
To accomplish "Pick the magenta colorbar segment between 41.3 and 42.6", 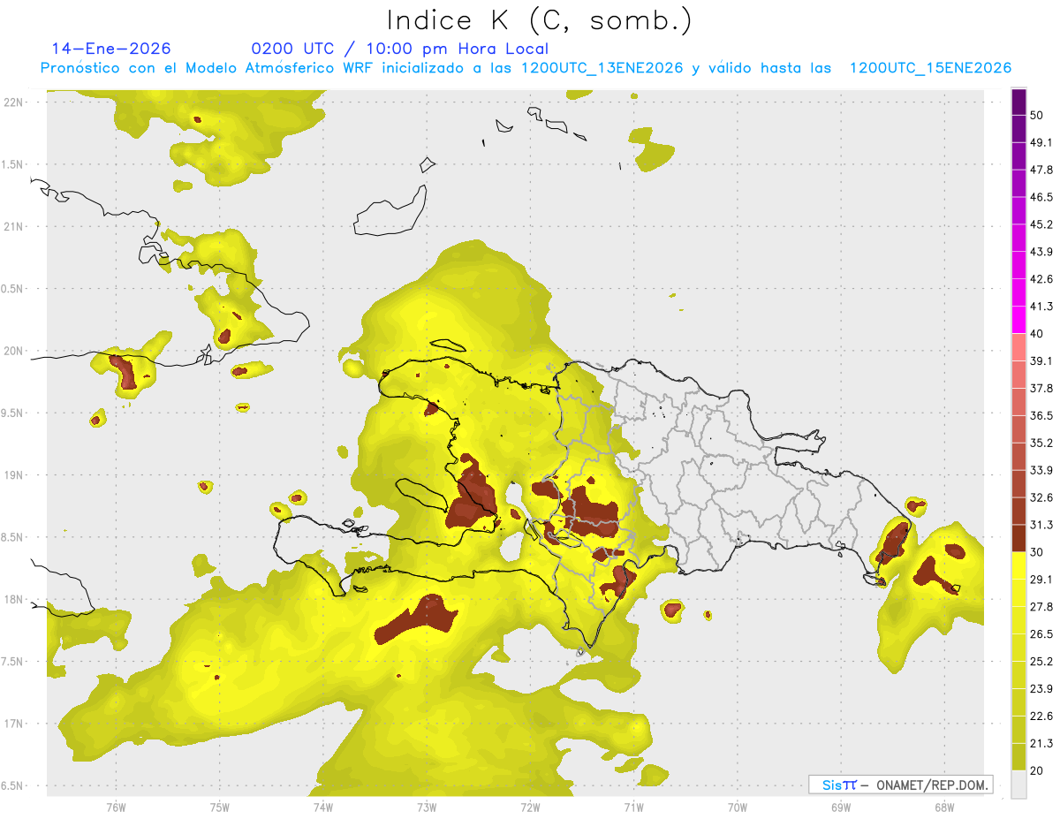I will [x=1018, y=292].
